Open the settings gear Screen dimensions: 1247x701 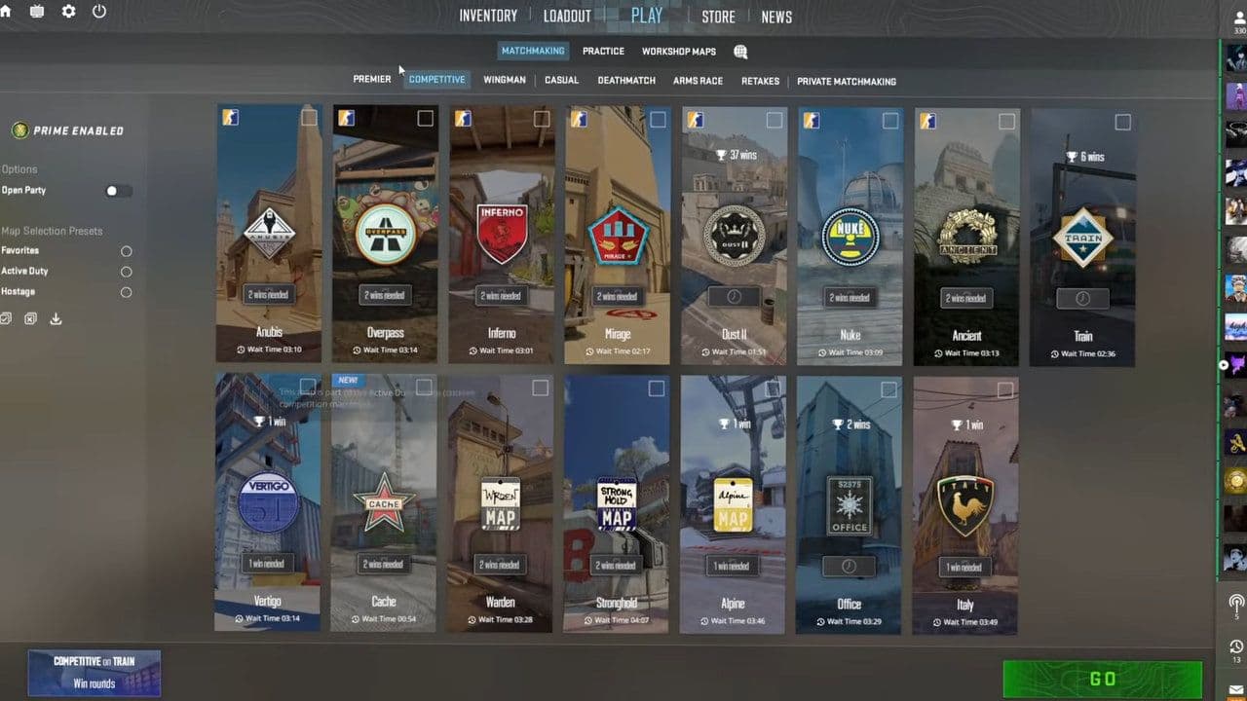point(68,12)
